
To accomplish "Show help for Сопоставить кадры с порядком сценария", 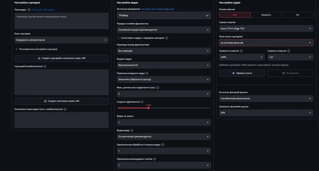I will click(x=166, y=38).
